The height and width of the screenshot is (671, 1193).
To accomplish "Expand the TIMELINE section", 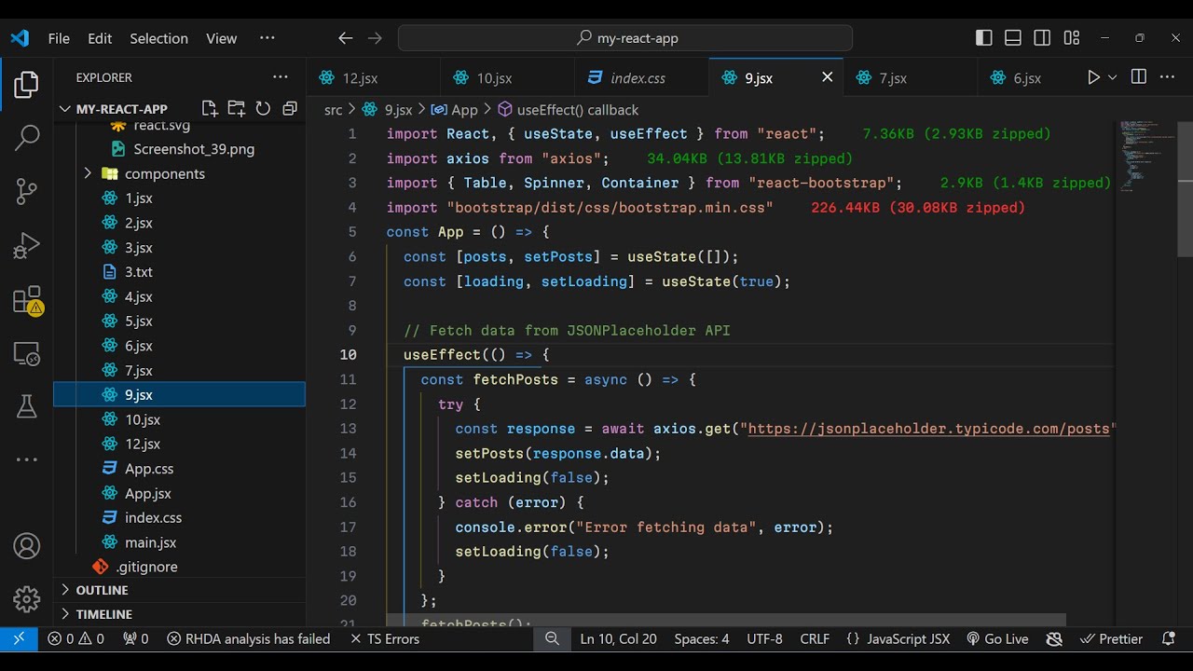I will tap(179, 614).
